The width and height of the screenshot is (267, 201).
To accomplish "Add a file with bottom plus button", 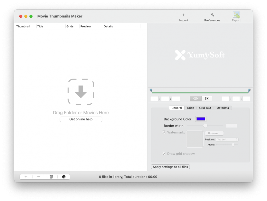I will coord(26,177).
